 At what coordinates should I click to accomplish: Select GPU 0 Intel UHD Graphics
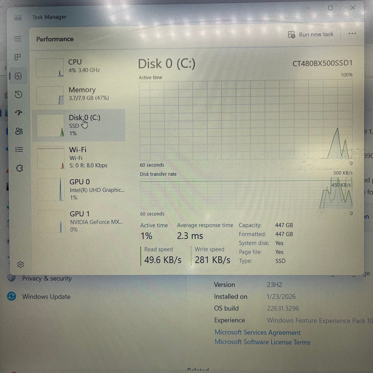(x=80, y=189)
